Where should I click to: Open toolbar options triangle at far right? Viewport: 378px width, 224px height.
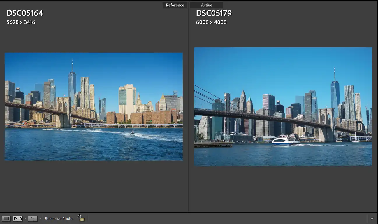(x=372, y=218)
